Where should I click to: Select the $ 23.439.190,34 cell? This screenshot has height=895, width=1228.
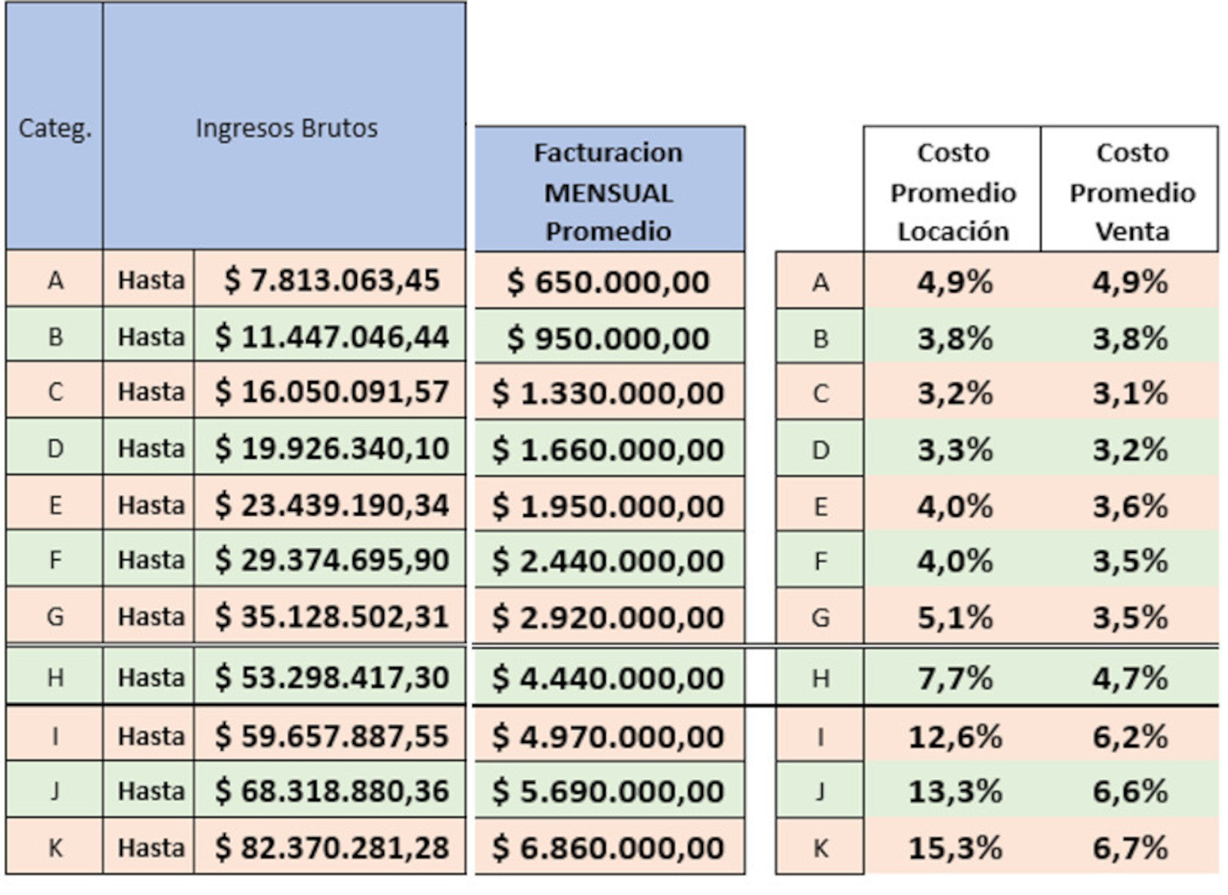[331, 505]
